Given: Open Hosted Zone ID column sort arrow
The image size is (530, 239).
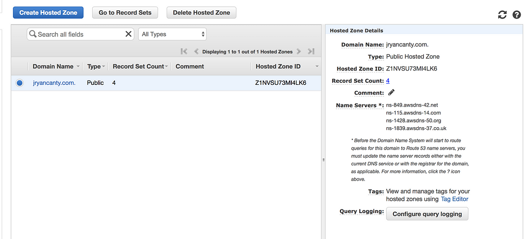Looking at the screenshot, I should 317,67.
